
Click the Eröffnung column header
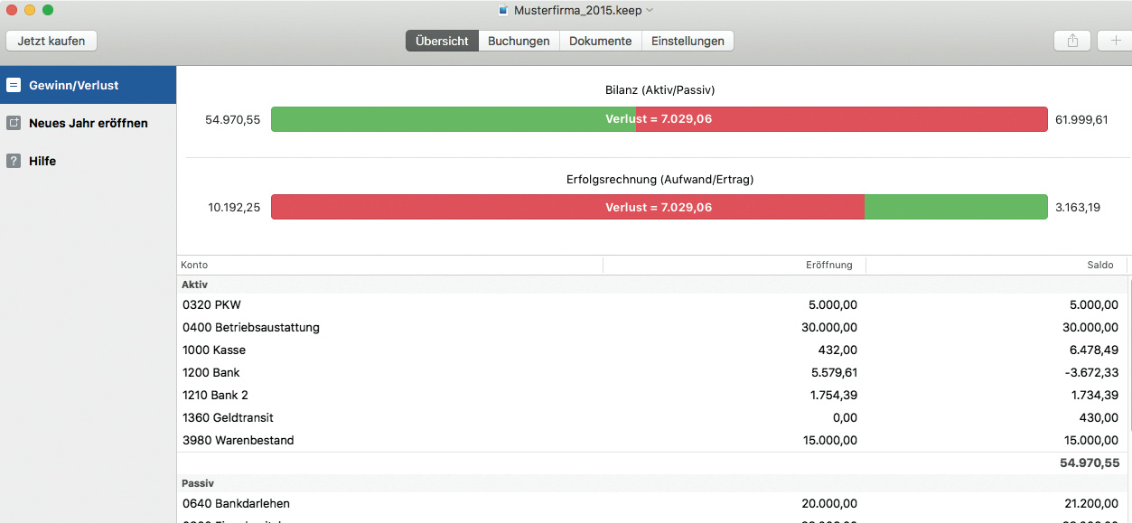(734, 266)
